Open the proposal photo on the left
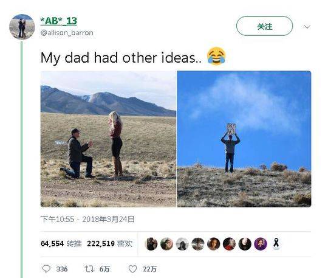 tap(108, 139)
